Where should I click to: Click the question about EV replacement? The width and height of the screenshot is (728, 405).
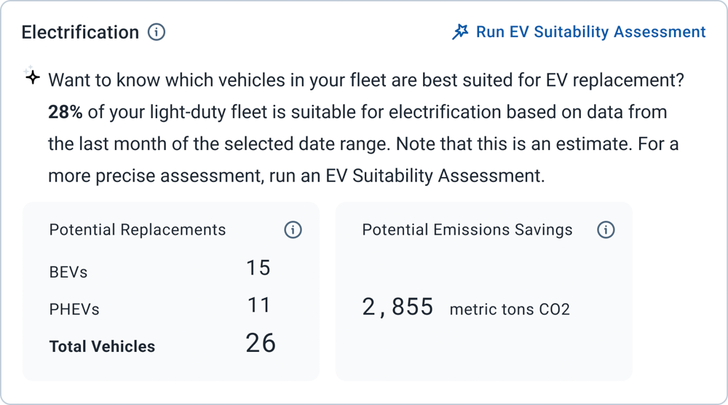click(366, 80)
